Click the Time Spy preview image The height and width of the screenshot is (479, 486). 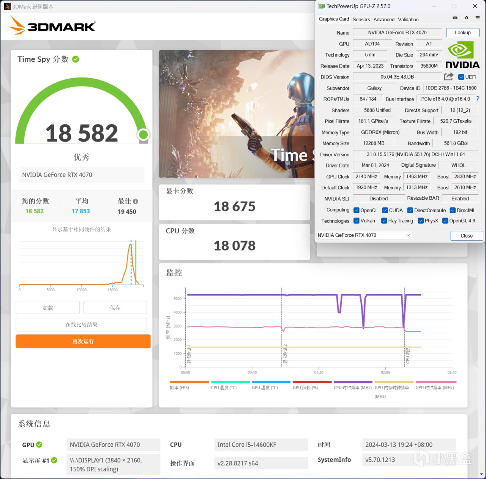pyautogui.click(x=237, y=114)
